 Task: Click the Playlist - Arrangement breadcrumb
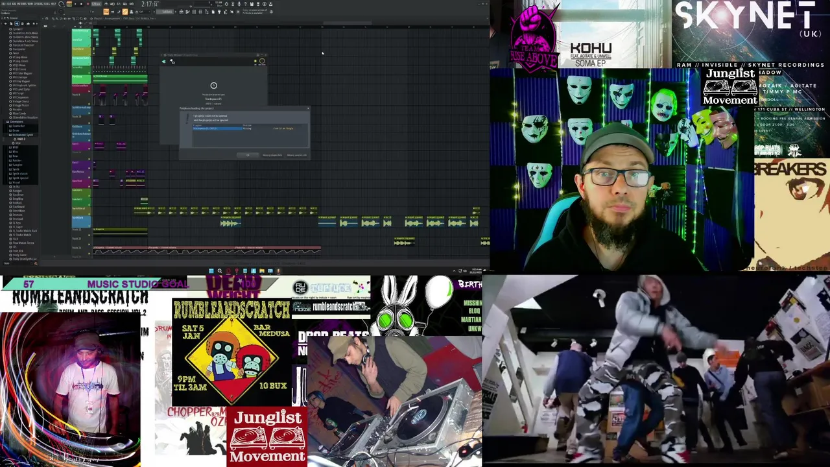[x=108, y=19]
